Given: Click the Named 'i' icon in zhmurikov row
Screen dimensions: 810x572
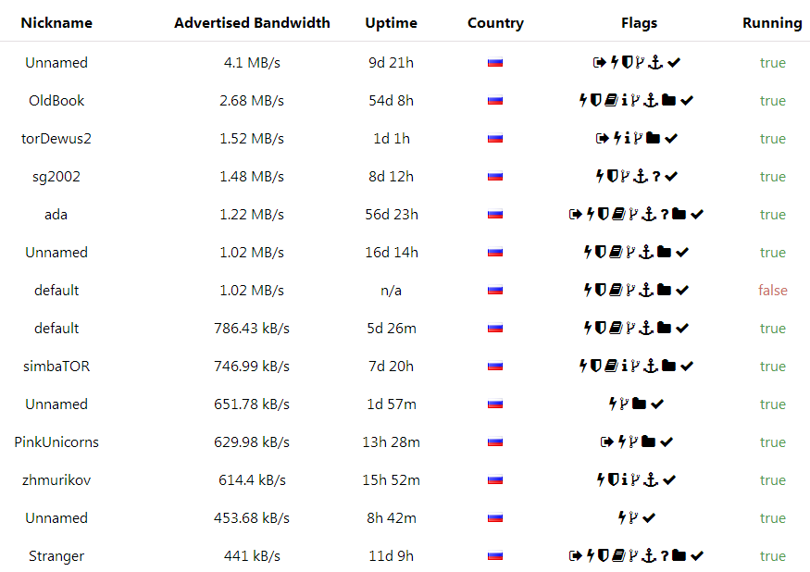Looking at the screenshot, I should [x=625, y=479].
